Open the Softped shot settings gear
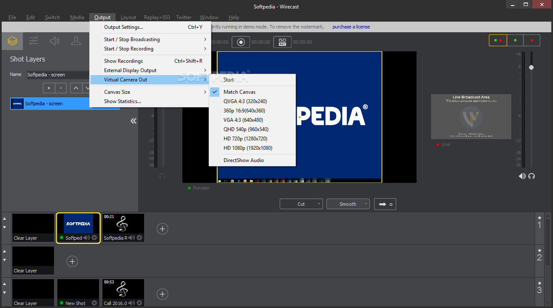The height and width of the screenshot is (308, 553). point(94,238)
